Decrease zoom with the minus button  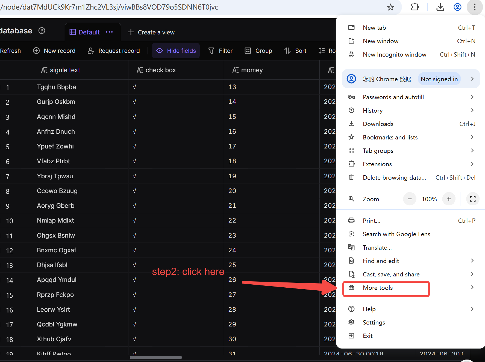(409, 199)
